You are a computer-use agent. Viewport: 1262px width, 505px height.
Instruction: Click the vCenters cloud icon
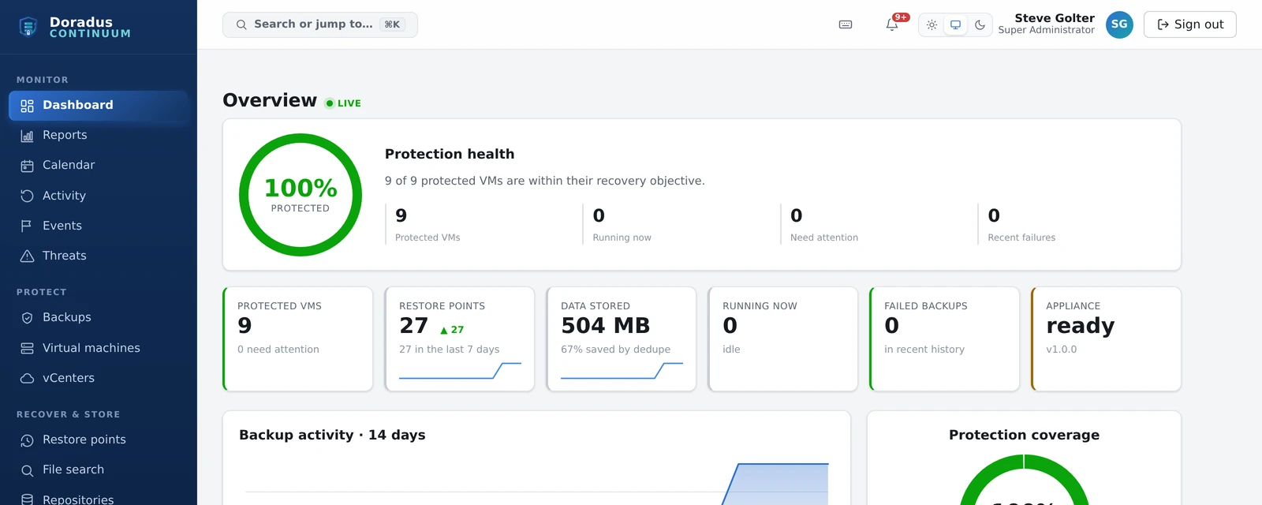27,378
